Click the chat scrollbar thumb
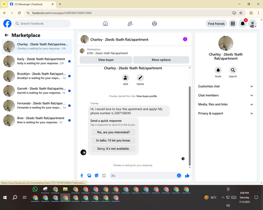 (x=189, y=126)
